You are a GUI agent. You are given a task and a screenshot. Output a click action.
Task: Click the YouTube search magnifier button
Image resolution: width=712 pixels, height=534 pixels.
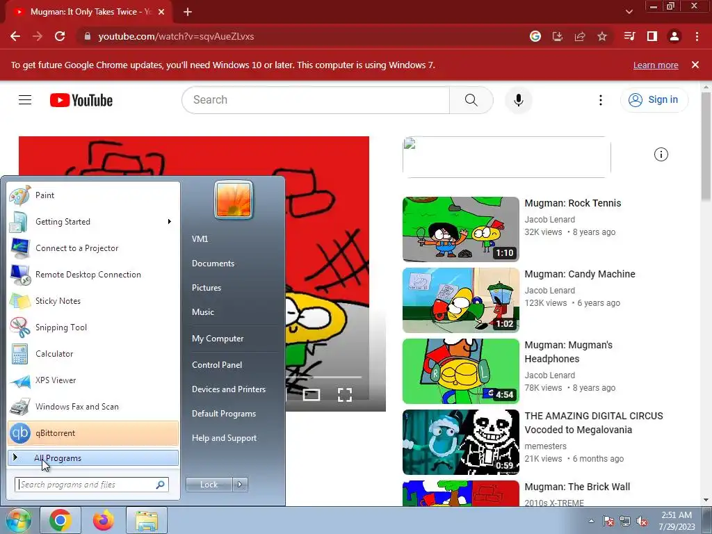coord(471,100)
